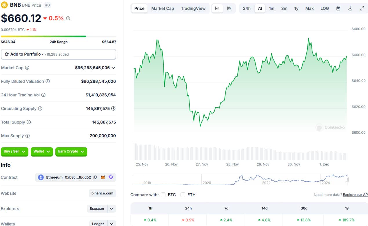368x226 pixels.
Task: Show Market Cap info tooltip icon
Action: [x=27, y=68]
